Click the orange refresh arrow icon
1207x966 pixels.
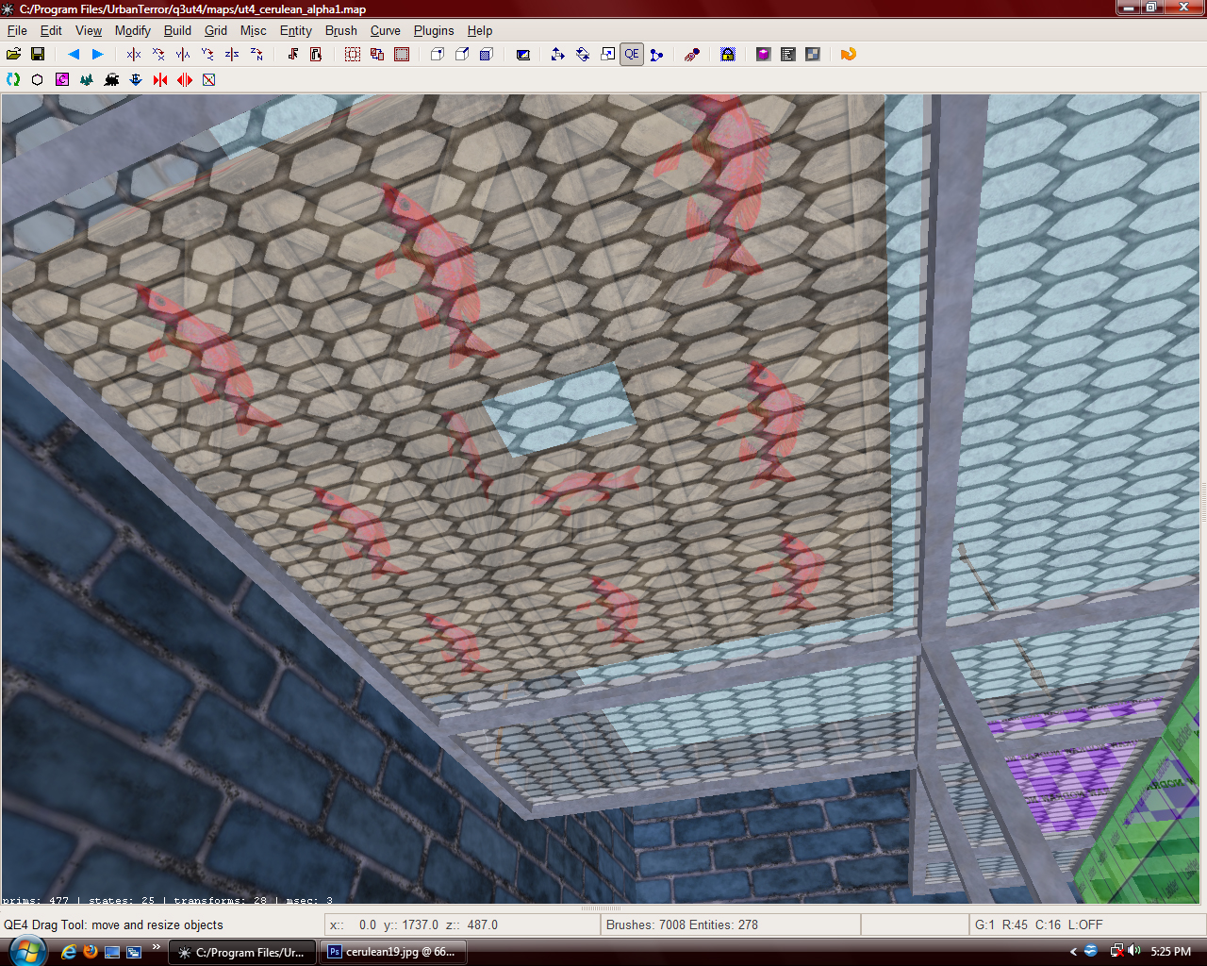pos(848,55)
